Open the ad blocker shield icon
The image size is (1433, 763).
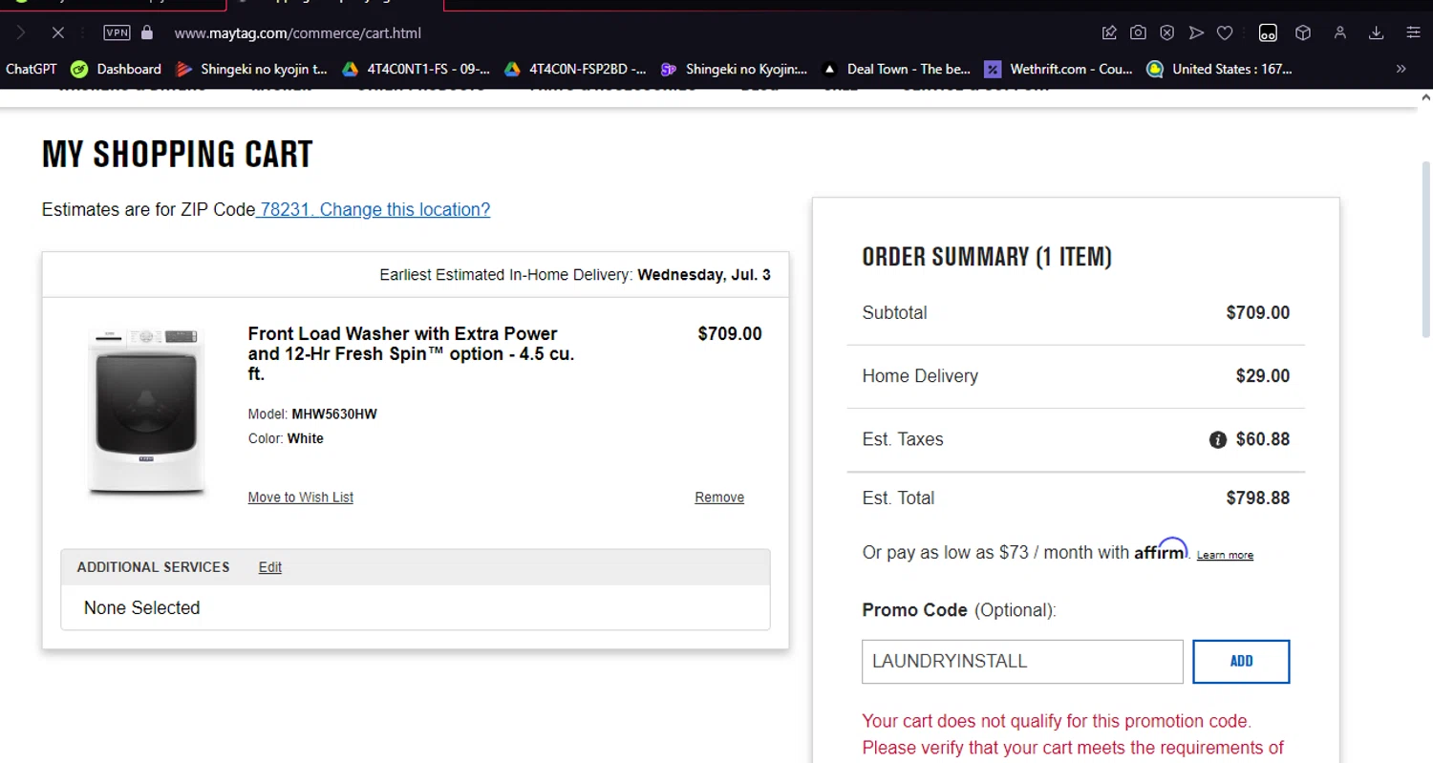(1166, 33)
